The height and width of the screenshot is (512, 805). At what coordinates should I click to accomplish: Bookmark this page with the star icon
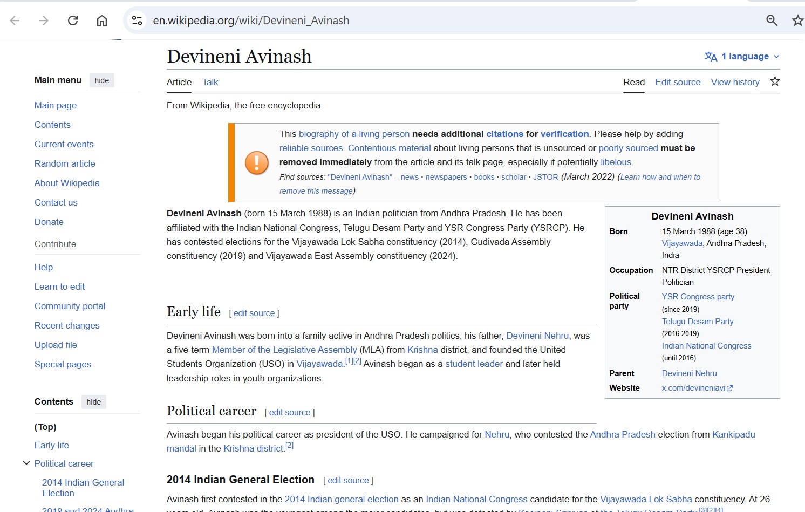click(797, 21)
